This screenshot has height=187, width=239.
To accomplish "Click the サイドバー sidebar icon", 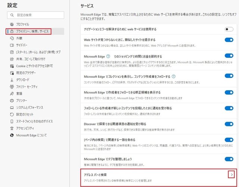I will [x=12, y=45].
